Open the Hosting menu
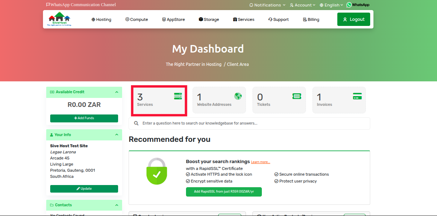437x216 pixels. point(101,19)
